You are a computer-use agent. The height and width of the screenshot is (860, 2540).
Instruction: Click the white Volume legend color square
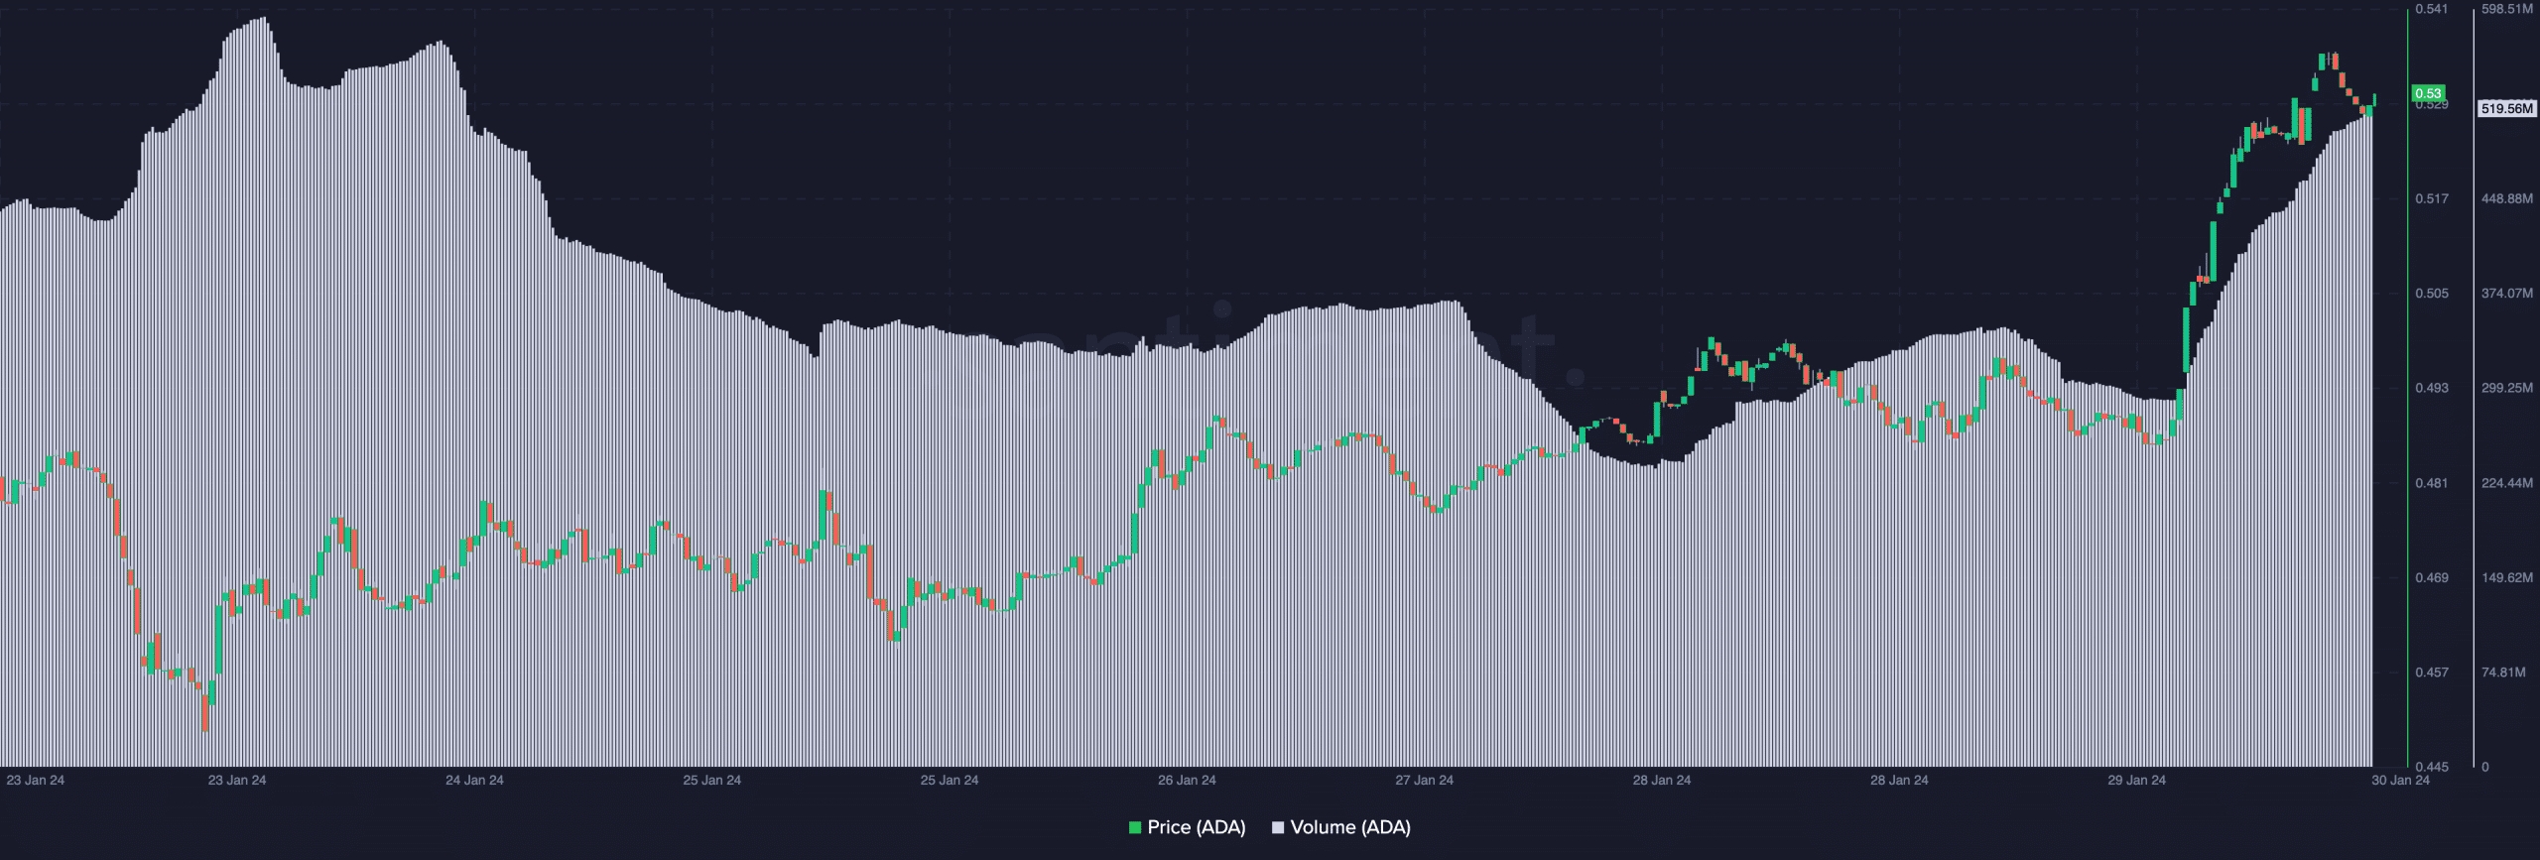point(1278,827)
